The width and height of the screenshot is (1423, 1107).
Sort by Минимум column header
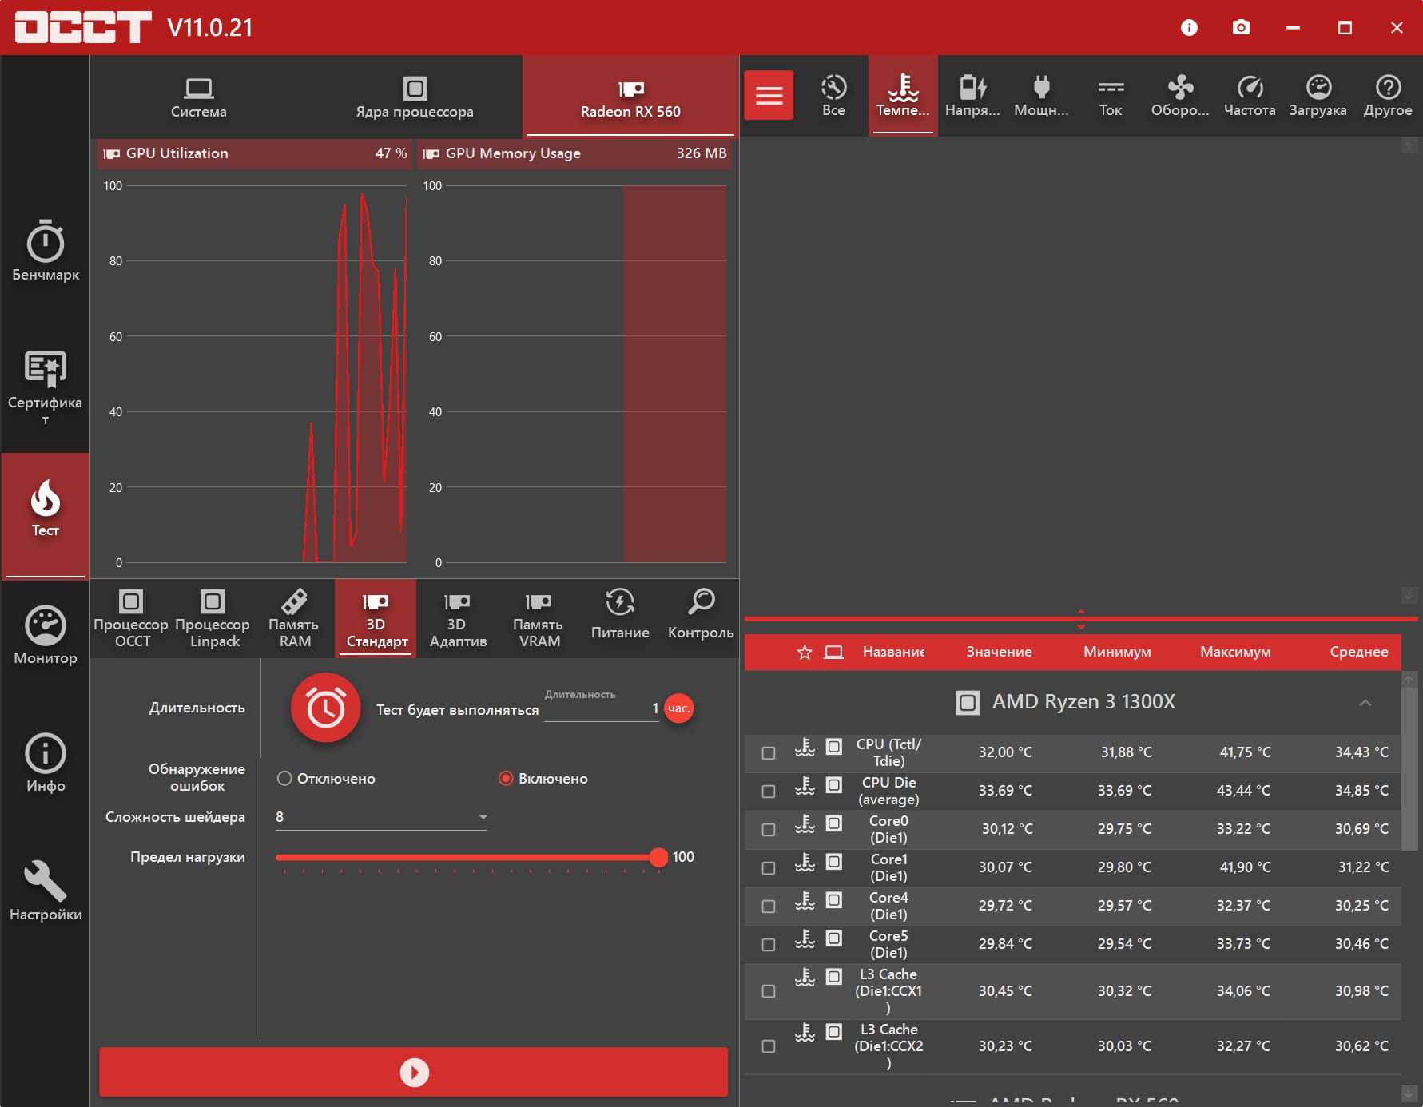(1117, 652)
